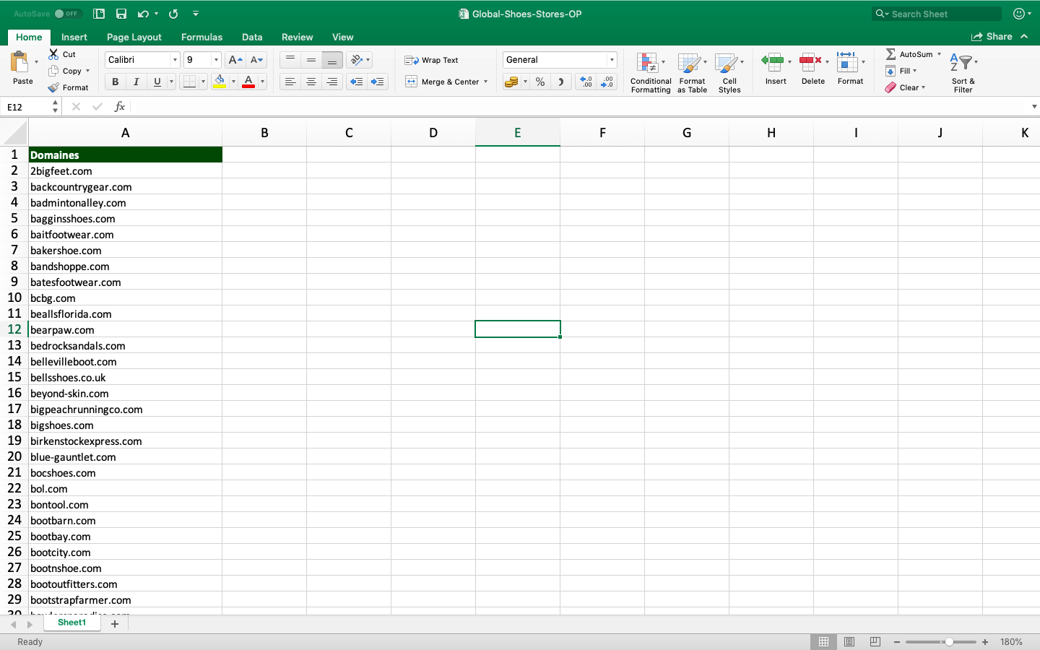Switch to Page Layout view icon
The image size is (1040, 650).
click(x=849, y=641)
